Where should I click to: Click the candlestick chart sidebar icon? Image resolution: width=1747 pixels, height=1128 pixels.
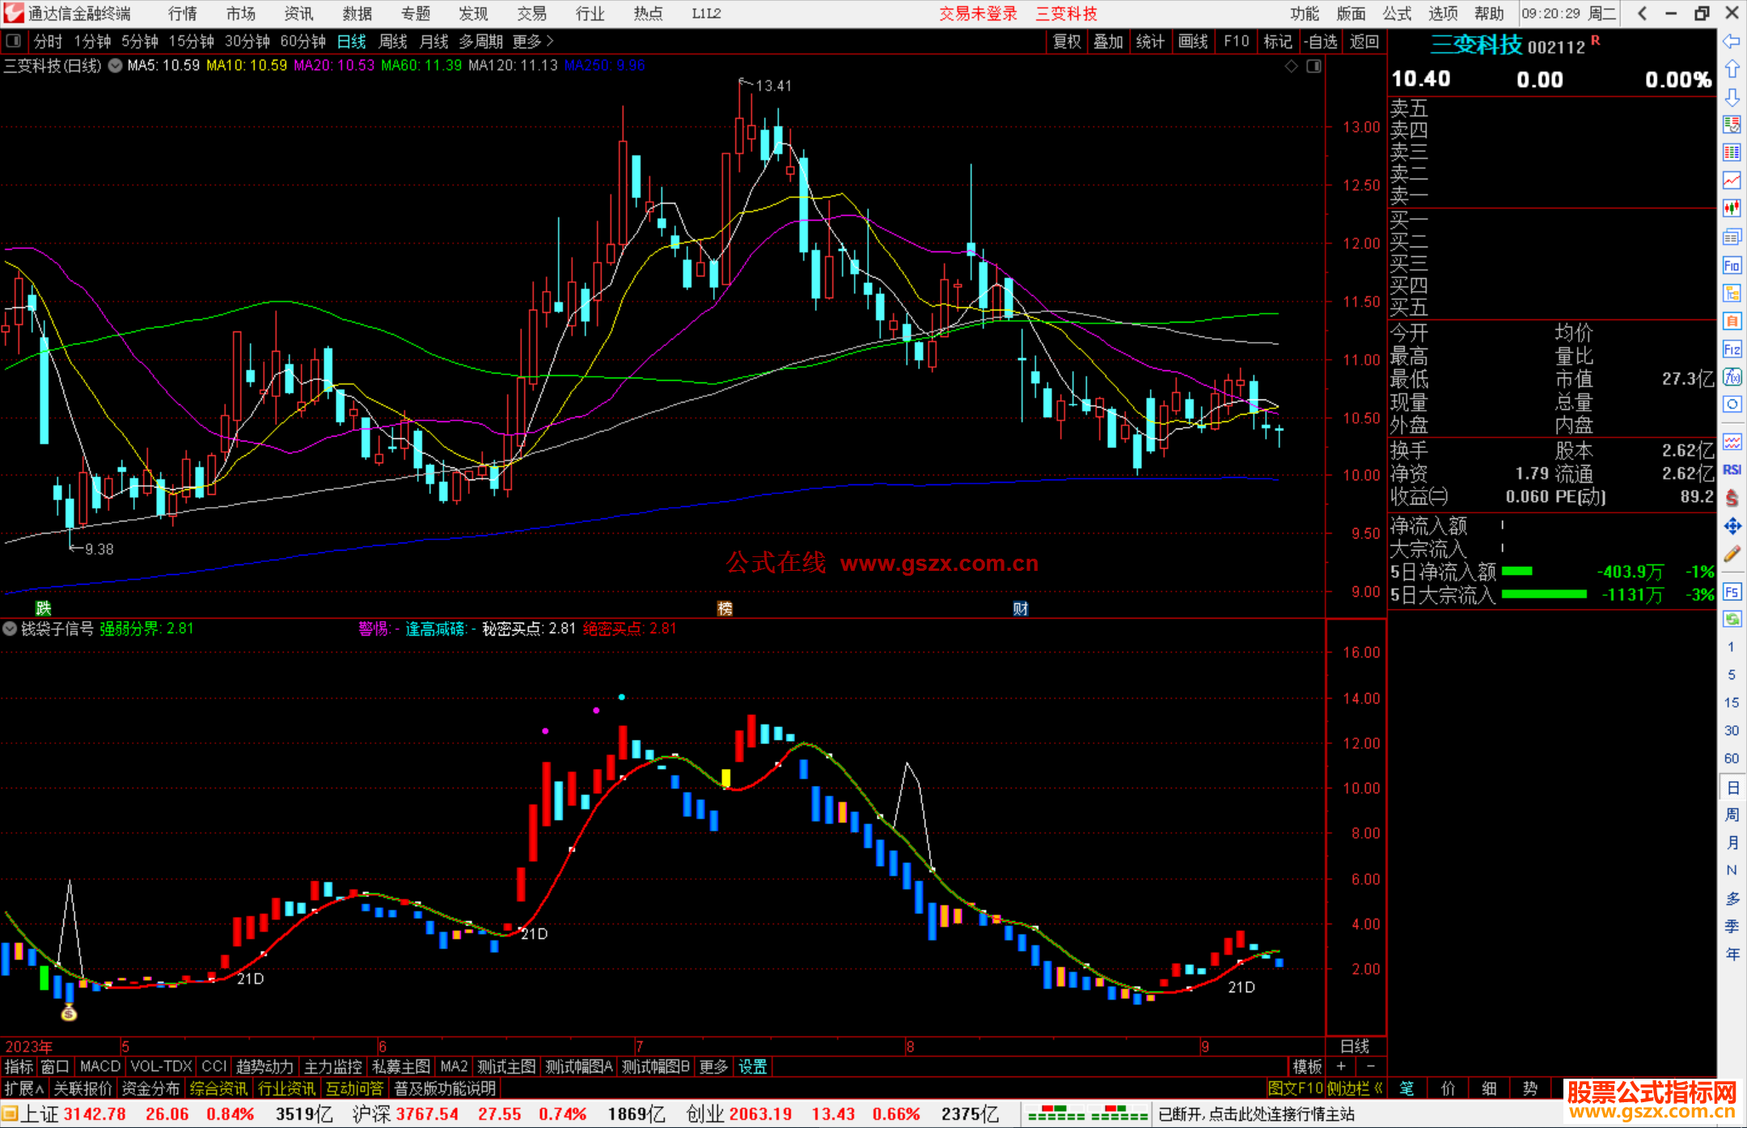[1732, 209]
